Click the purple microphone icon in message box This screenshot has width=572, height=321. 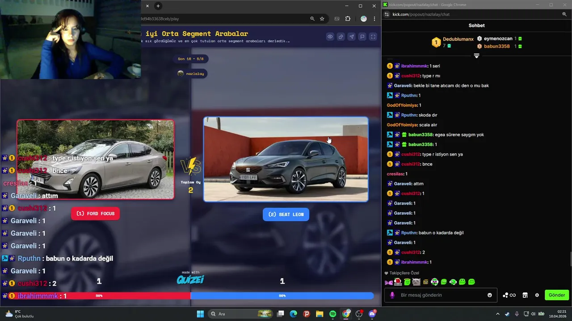(392, 295)
